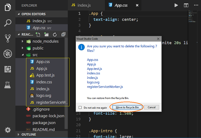Open the Test beaker view

(x=7, y=85)
